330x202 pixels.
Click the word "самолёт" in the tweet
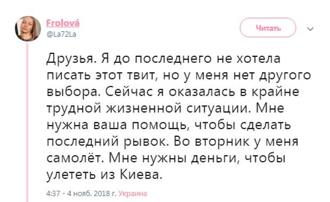[x=77, y=158]
